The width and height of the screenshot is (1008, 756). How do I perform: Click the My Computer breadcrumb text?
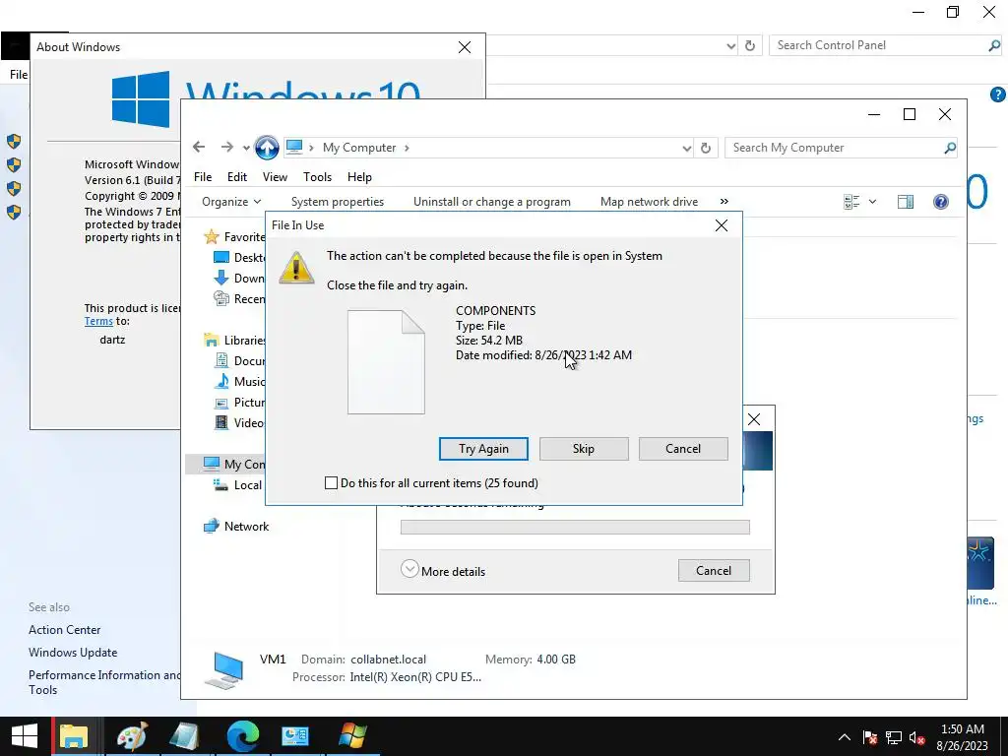(x=358, y=148)
